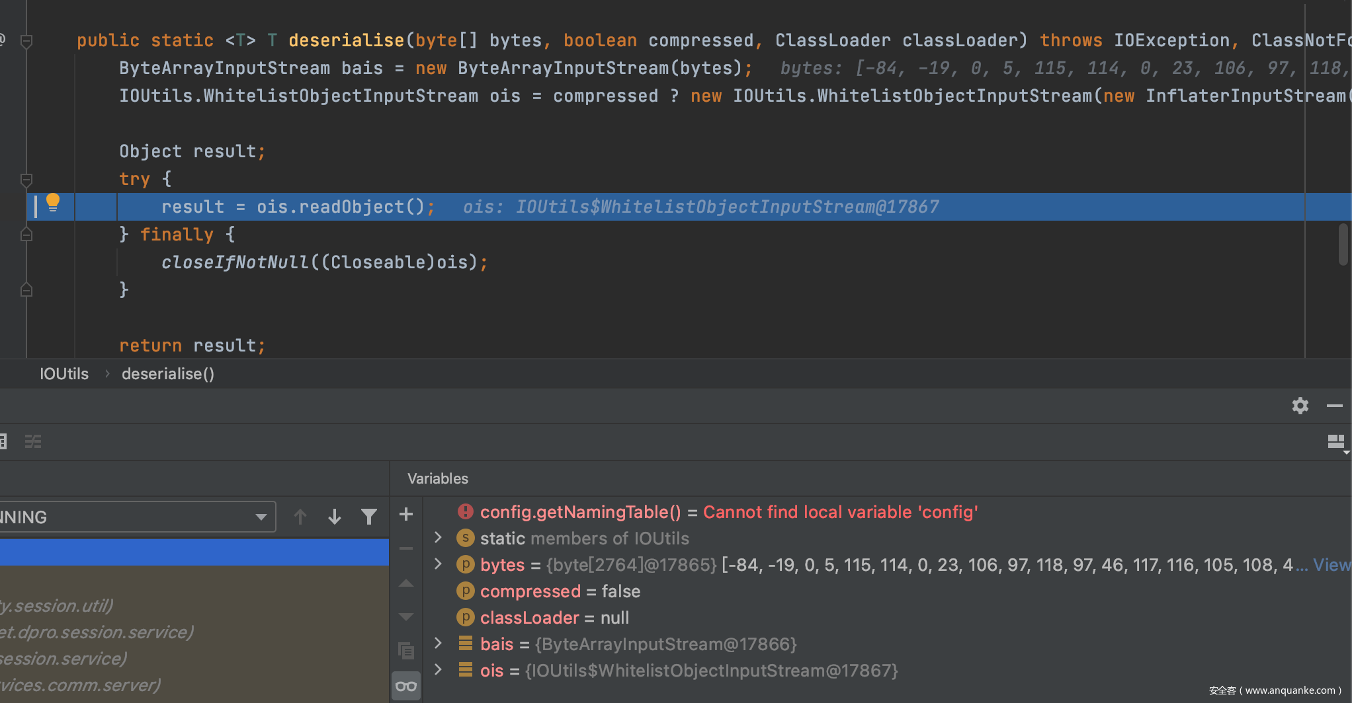
Task: Open debugger settings gear icon
Action: [1300, 406]
